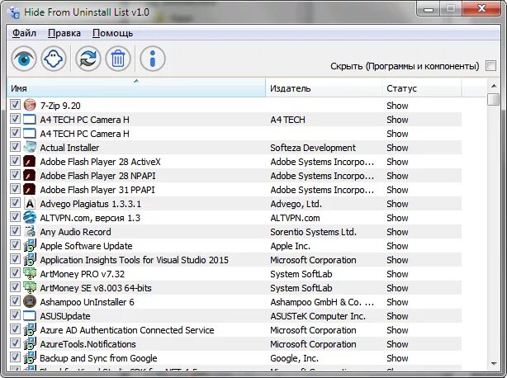The image size is (507, 378).
Task: Select 'ALTVPN.com, версия 1.3' row text
Action: pos(90,218)
